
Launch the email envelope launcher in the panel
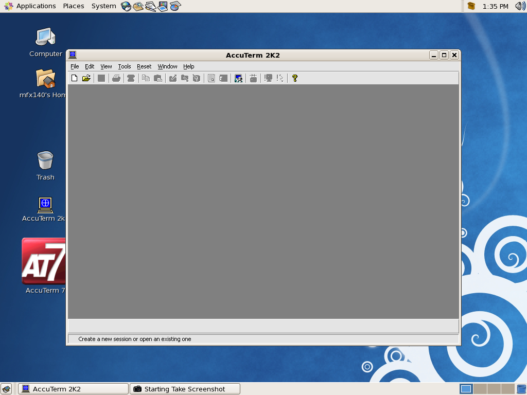coord(138,6)
